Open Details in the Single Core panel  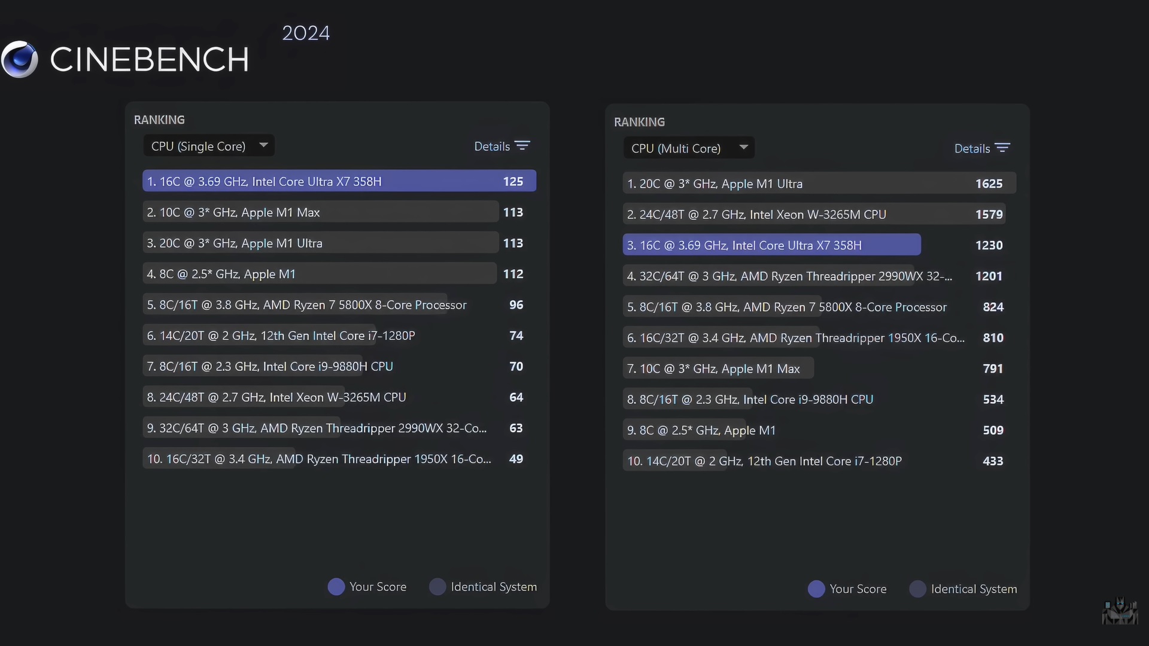(492, 147)
